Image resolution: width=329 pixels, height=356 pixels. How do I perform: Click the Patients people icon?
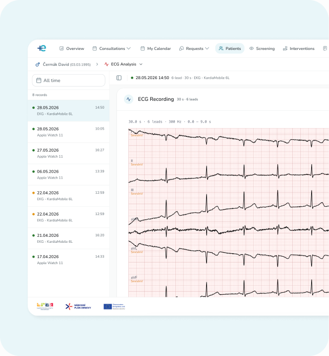point(221,48)
